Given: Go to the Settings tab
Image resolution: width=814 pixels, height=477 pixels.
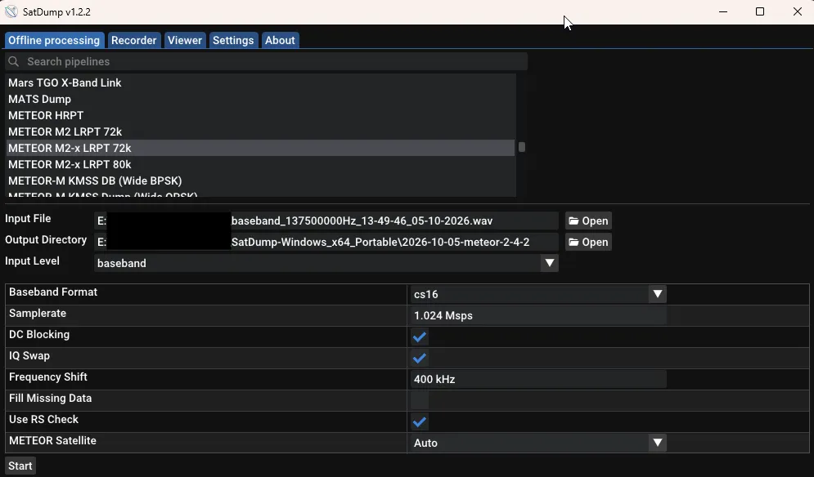Looking at the screenshot, I should [x=233, y=41].
